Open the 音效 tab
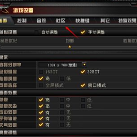Image resolution: width=137 pixels, height=137 pixels. pos(41,21)
